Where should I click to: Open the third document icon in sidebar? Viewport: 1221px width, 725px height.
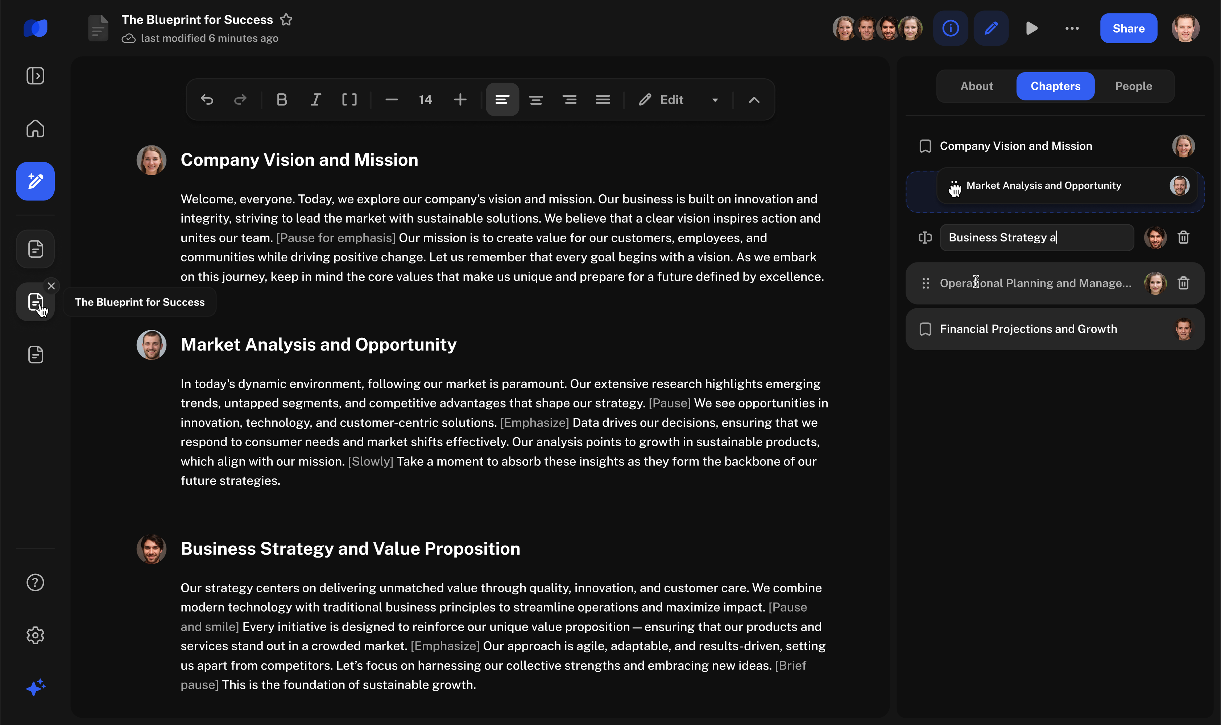point(35,355)
